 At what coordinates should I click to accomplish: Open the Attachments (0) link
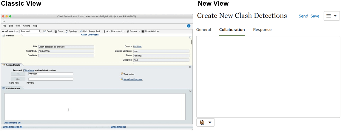click(12, 123)
